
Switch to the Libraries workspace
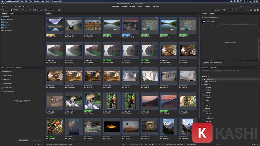[x=124, y=6]
